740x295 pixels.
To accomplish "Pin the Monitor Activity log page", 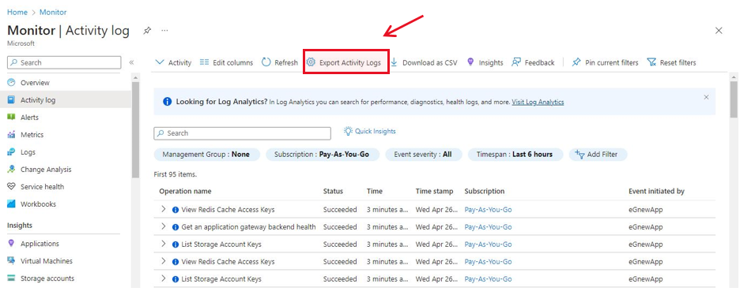I will pos(147,31).
